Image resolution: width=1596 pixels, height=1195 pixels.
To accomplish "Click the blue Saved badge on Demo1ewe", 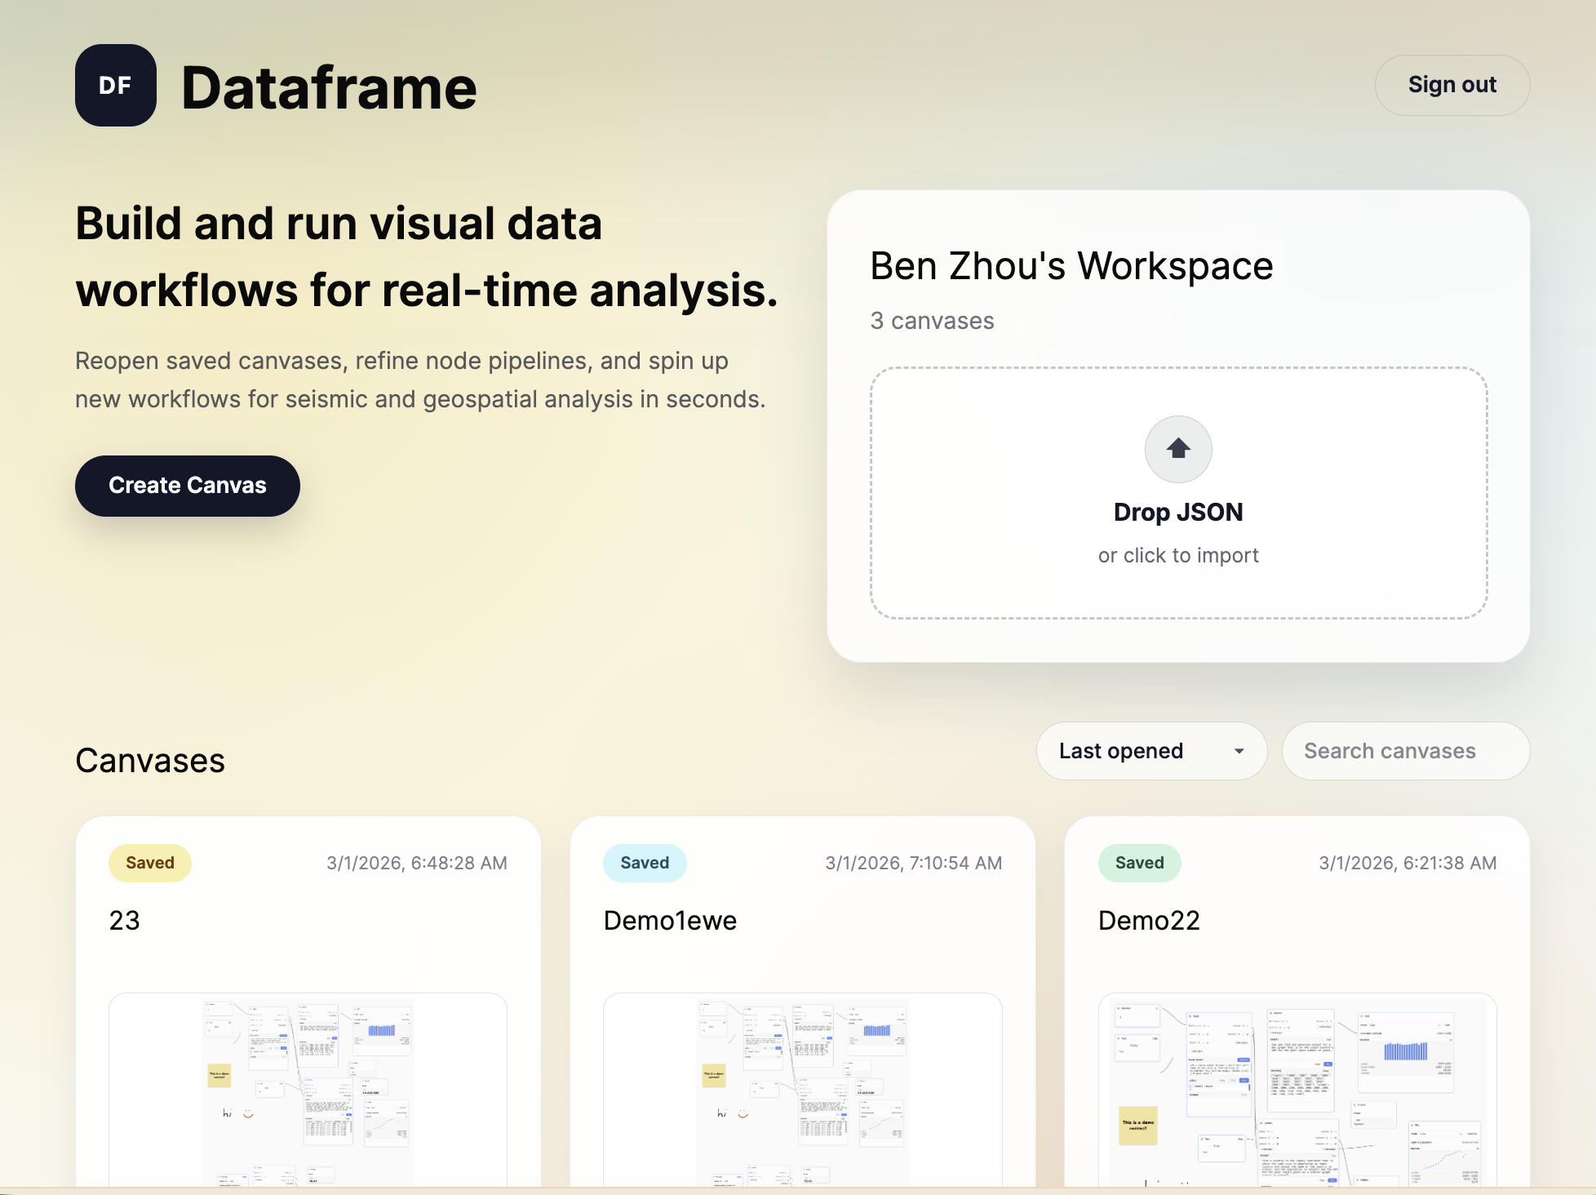I will [x=645, y=863].
